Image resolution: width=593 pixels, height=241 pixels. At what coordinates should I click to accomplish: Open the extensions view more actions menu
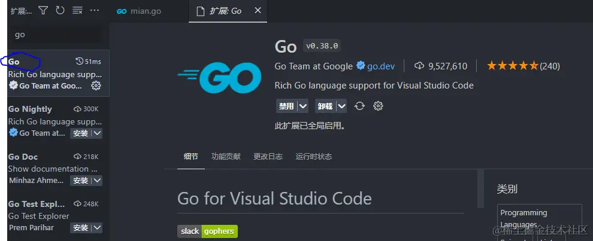[95, 10]
